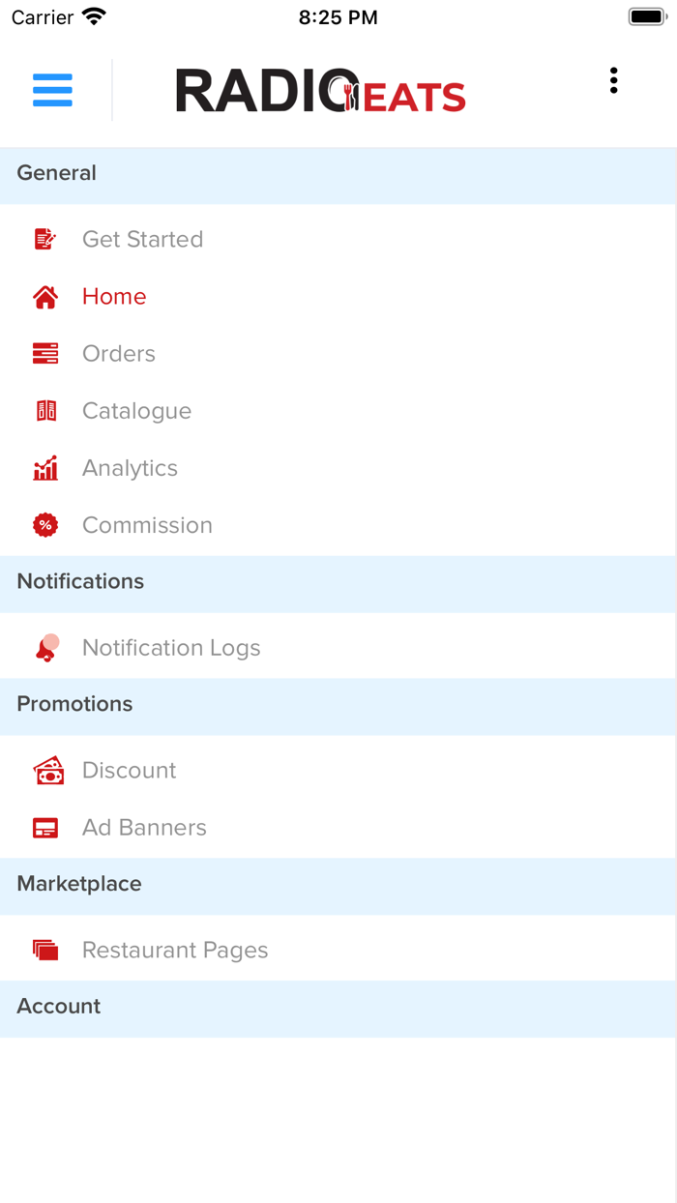The width and height of the screenshot is (677, 1203).
Task: Tap the Restaurant Pages stack icon
Action: point(45,951)
